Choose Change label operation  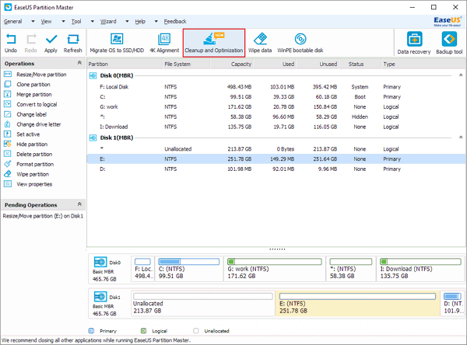[26, 114]
